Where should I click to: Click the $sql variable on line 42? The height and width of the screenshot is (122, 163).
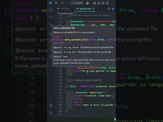74,86
